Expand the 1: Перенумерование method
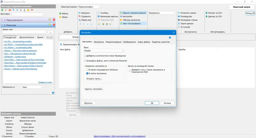The image size is (256, 138). (x=2, y=20)
